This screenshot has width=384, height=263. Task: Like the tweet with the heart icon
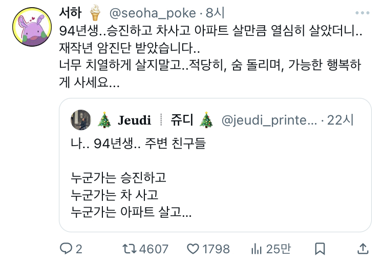[193, 249]
